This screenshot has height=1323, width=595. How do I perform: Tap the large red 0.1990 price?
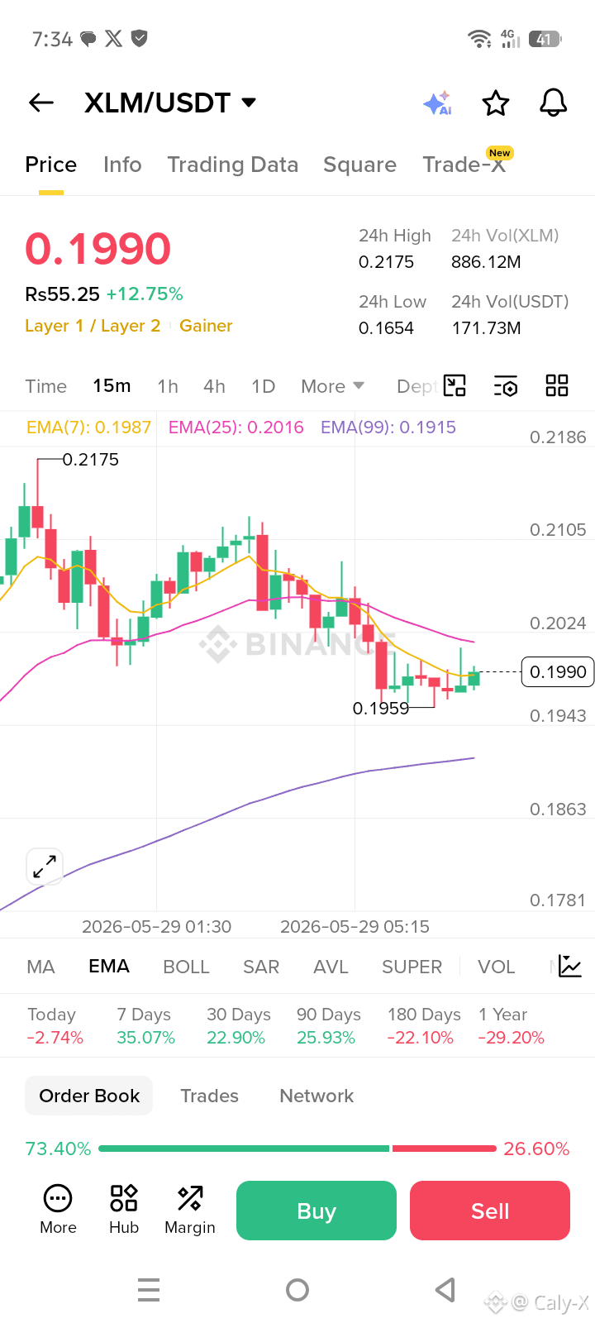pos(98,249)
